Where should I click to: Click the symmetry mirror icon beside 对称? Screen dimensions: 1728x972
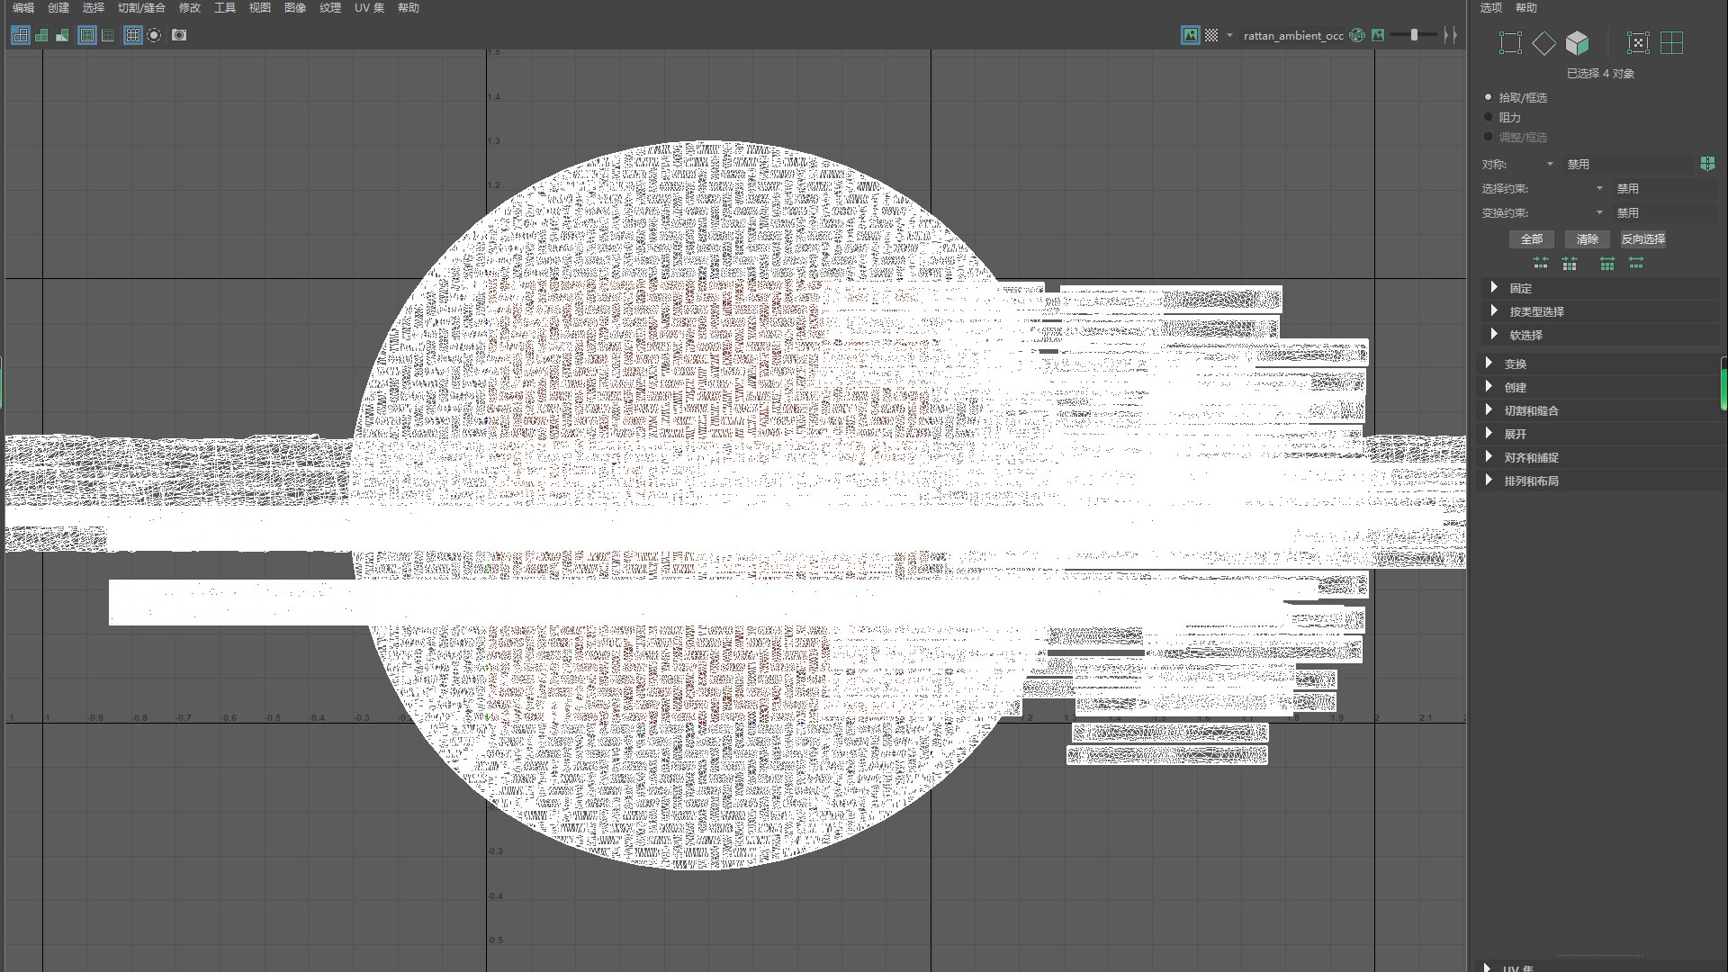coord(1707,163)
